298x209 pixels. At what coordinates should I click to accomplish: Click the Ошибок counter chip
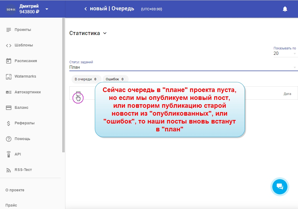tap(115, 79)
